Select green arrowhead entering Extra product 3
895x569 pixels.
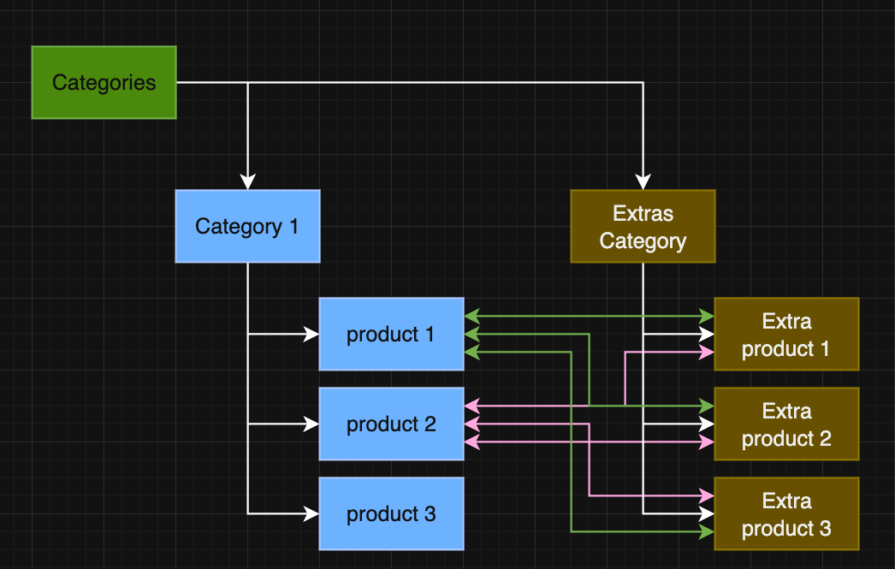pos(707,531)
